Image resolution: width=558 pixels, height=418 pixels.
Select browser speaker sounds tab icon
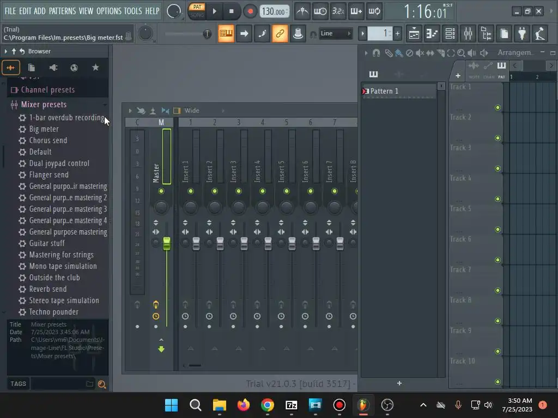pos(53,67)
